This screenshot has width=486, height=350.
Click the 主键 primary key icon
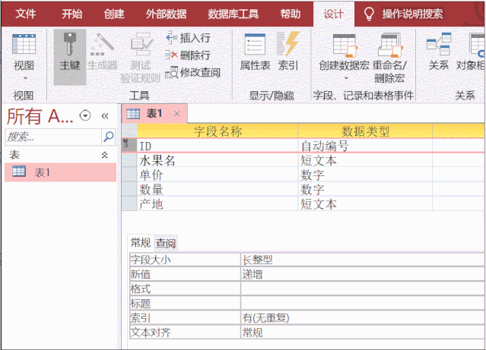click(x=69, y=52)
